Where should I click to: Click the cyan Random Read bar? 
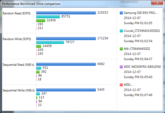[48, 17]
